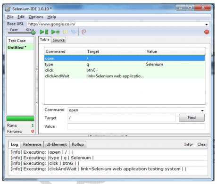Click the Target input field
Image resolution: width=217 pixels, height=184 pixels.
[x=121, y=118]
